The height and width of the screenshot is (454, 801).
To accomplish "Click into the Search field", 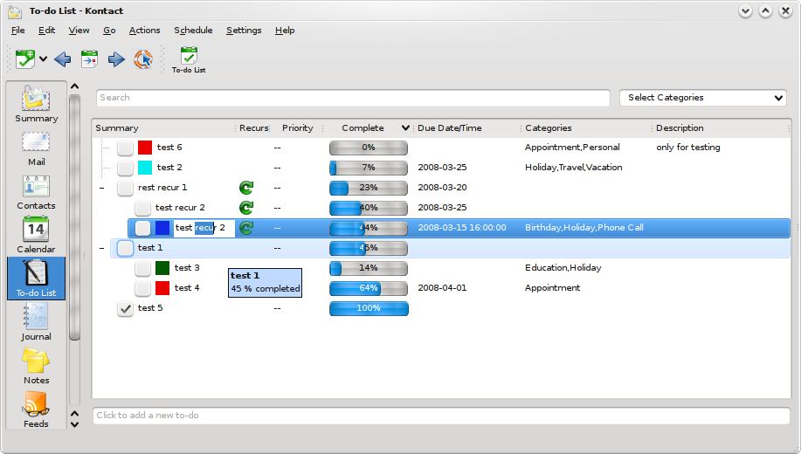I will pos(353,98).
